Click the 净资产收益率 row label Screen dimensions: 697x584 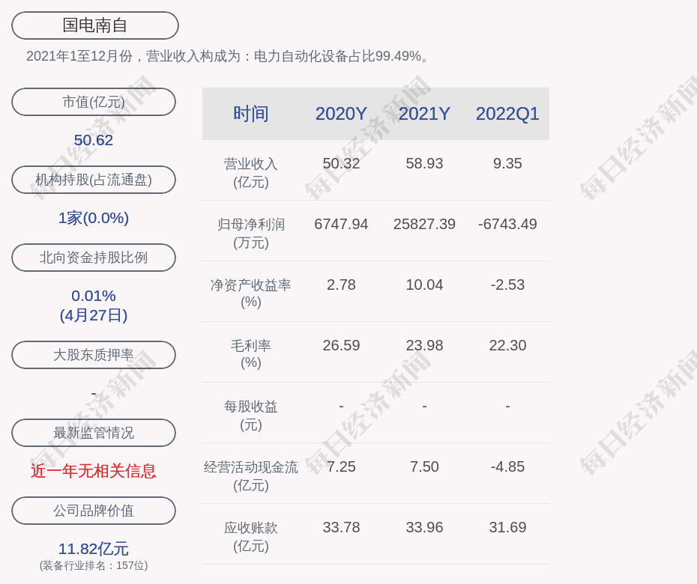[x=251, y=293]
